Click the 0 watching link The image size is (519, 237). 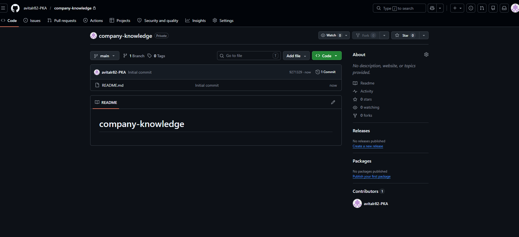coord(366,107)
